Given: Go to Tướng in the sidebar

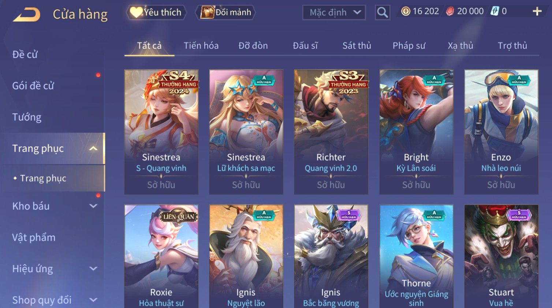Looking at the screenshot, I should (x=27, y=117).
